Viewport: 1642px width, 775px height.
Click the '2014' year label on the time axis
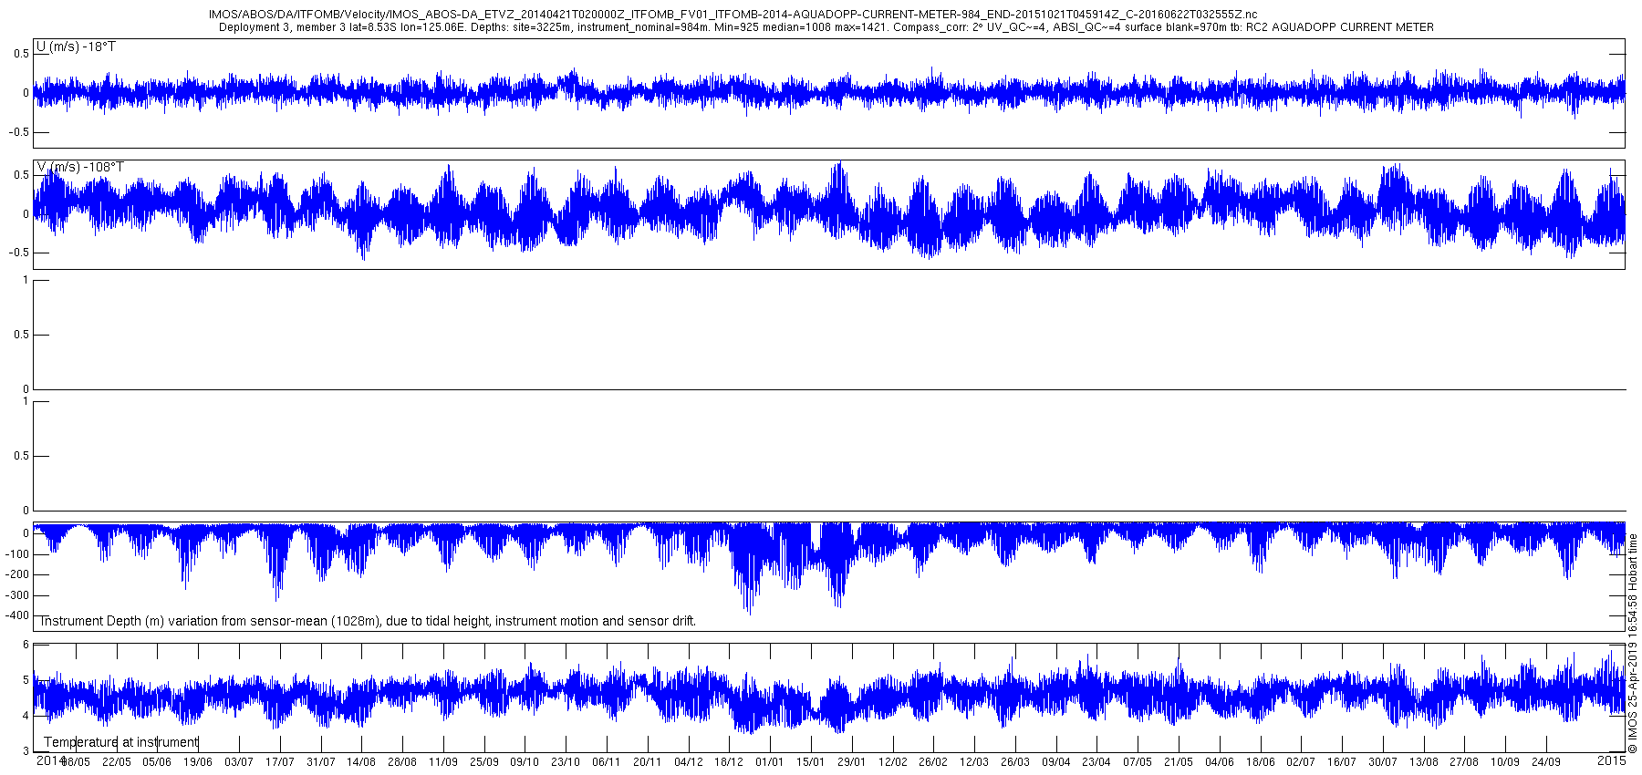point(50,760)
